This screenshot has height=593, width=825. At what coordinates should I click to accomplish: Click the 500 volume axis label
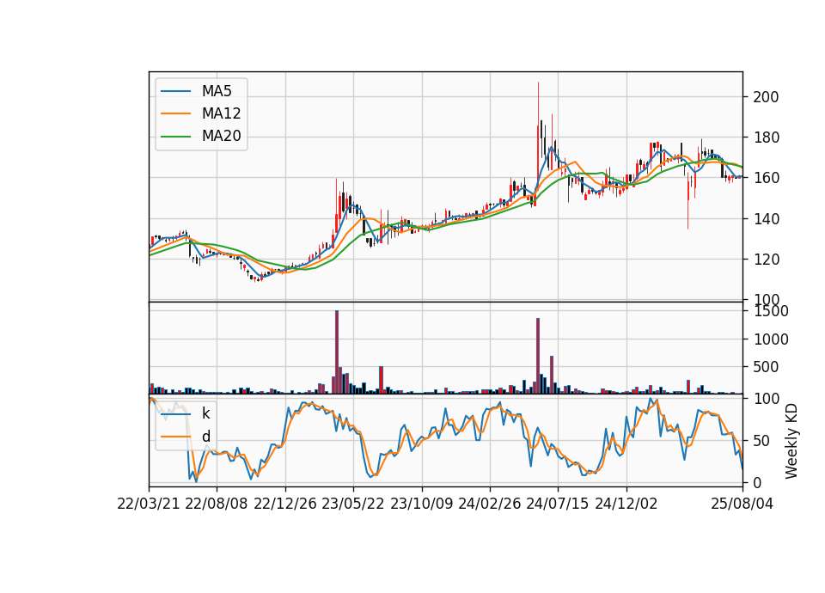(x=766, y=367)
